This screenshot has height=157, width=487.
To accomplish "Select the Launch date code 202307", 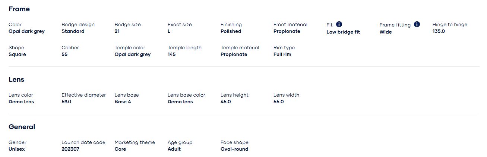I will coord(70,149).
